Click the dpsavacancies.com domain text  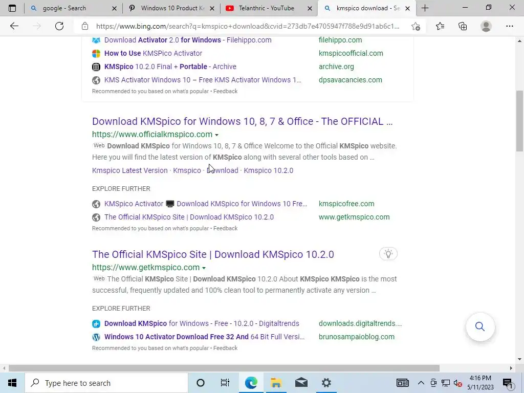pyautogui.click(x=350, y=80)
